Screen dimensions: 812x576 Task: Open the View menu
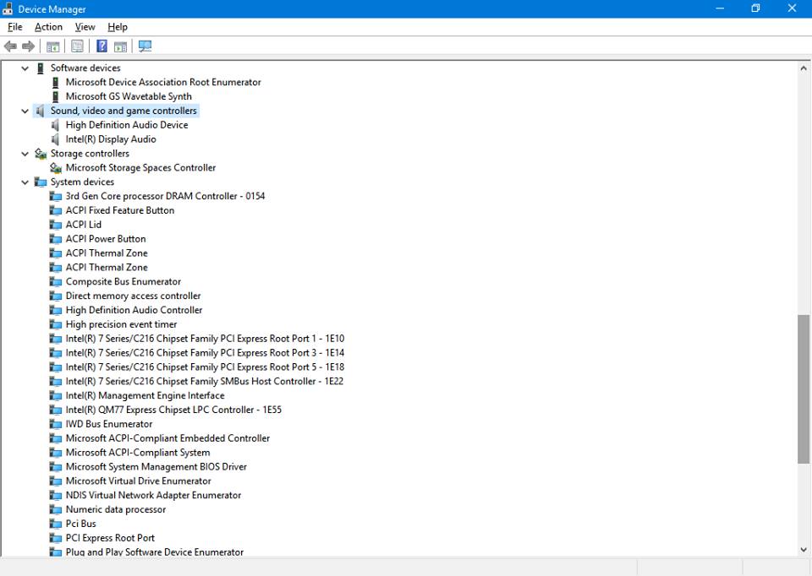[85, 27]
